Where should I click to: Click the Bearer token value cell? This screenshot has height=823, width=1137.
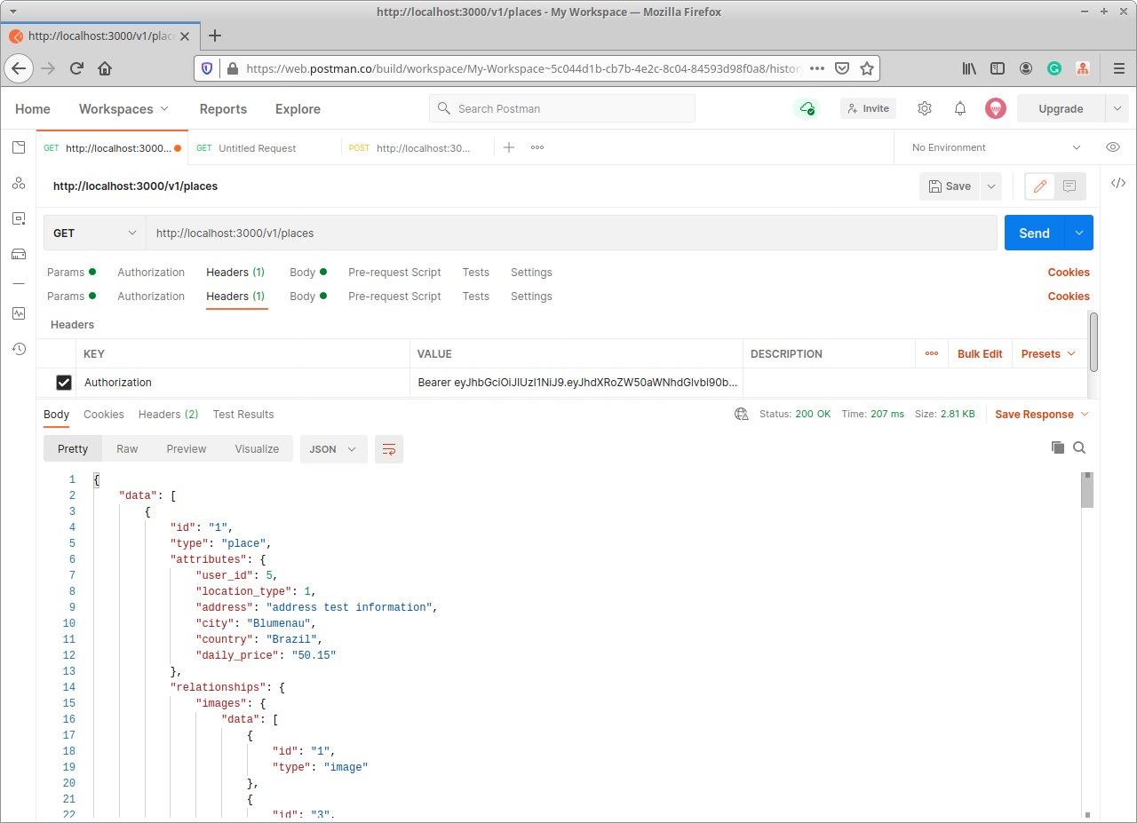click(x=576, y=383)
